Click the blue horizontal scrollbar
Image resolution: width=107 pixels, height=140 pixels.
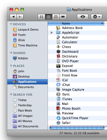pyautogui.click(x=77, y=128)
